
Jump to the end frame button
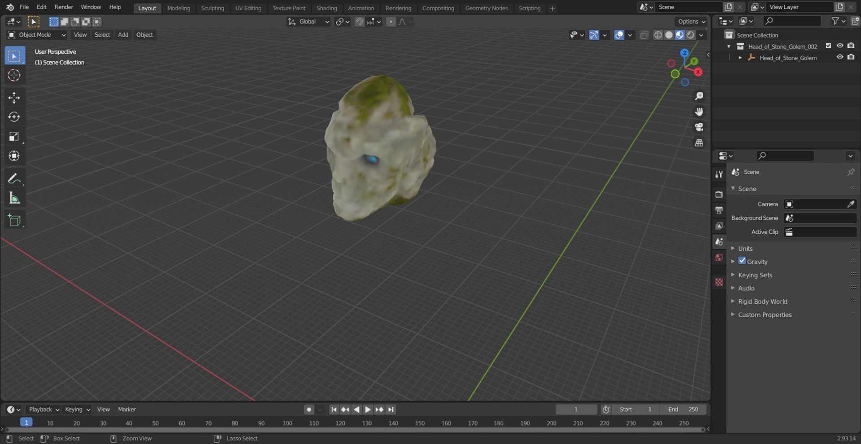click(x=391, y=410)
